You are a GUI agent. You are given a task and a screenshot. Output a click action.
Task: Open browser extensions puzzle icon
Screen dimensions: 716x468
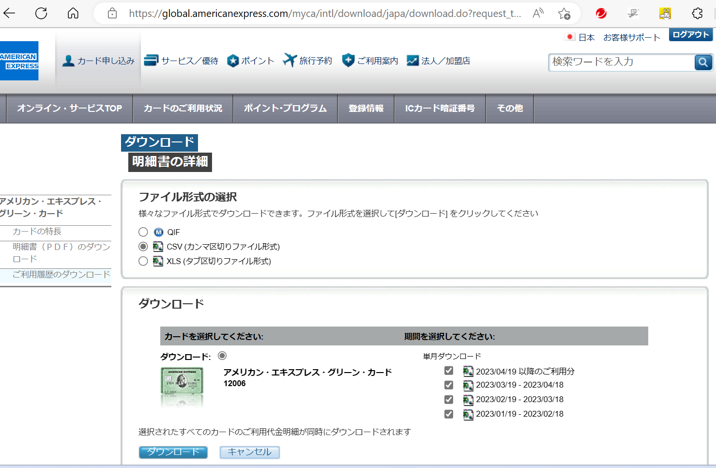697,14
